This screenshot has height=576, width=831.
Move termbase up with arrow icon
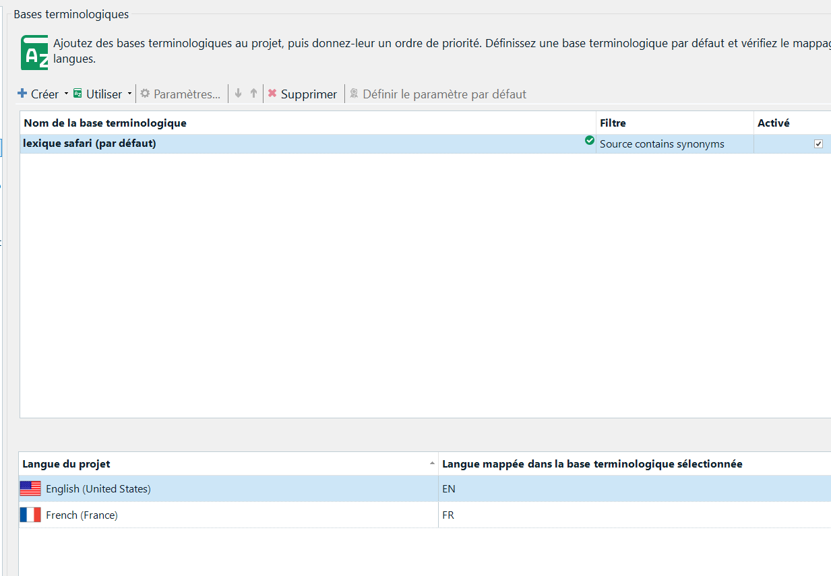point(253,94)
